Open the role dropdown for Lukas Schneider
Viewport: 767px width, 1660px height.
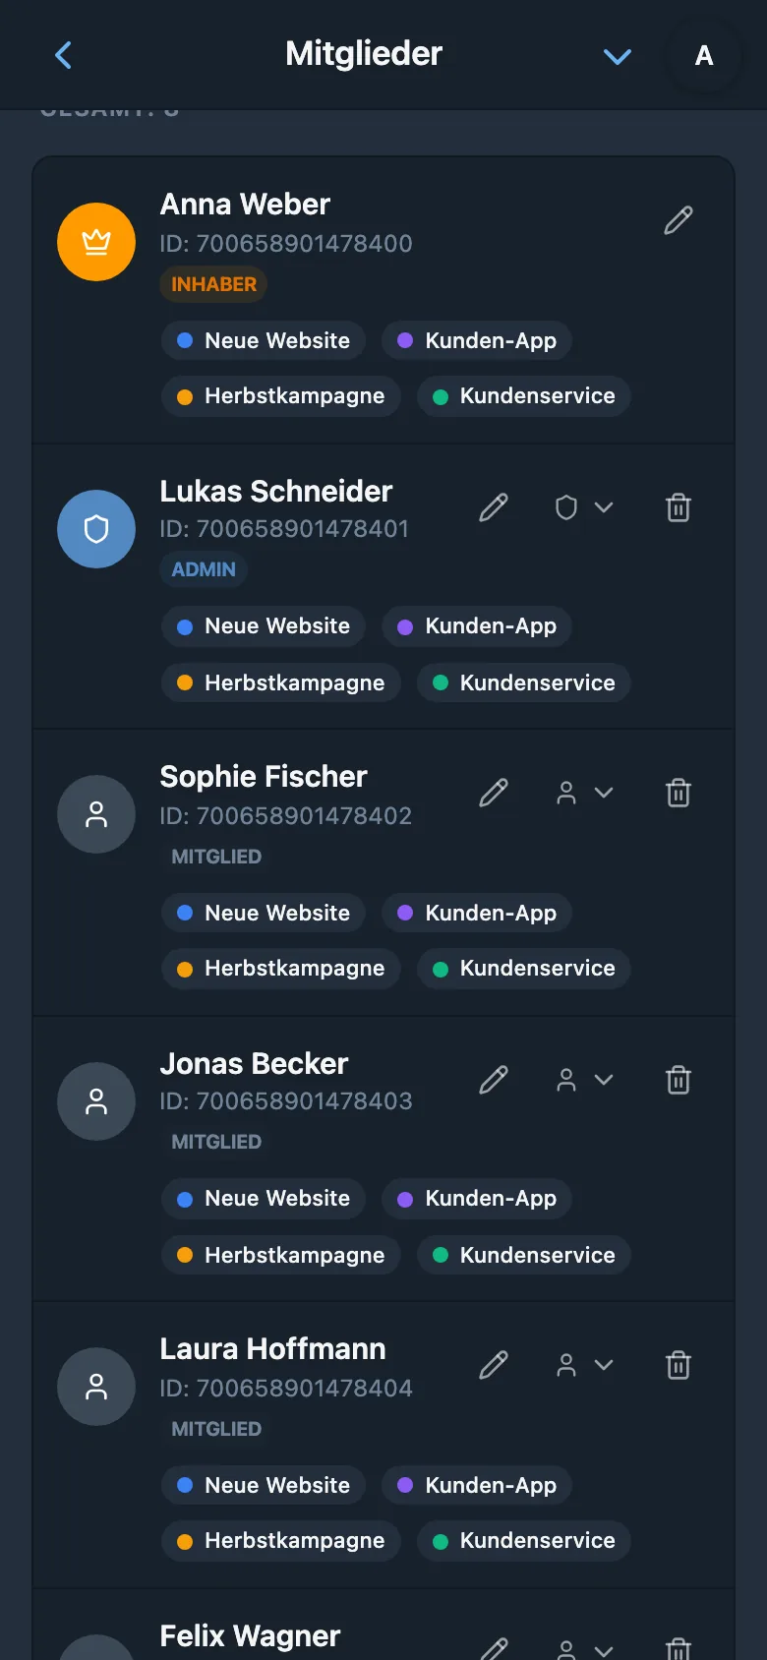tap(585, 507)
